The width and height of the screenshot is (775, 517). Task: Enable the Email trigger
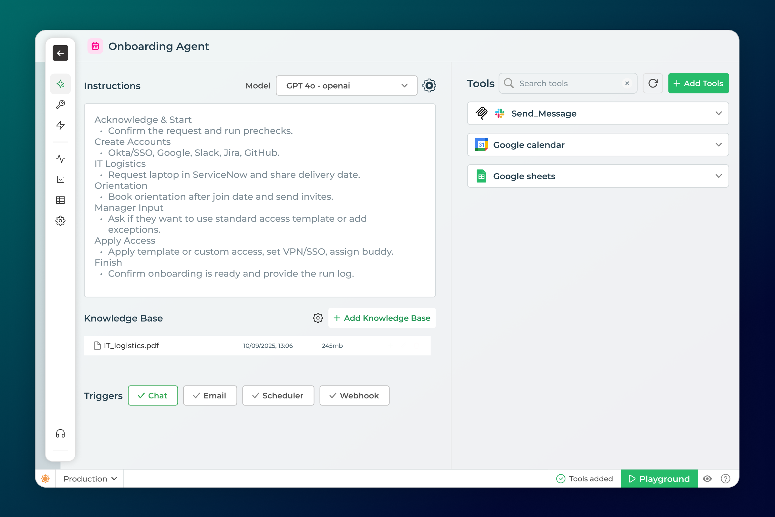pyautogui.click(x=210, y=395)
